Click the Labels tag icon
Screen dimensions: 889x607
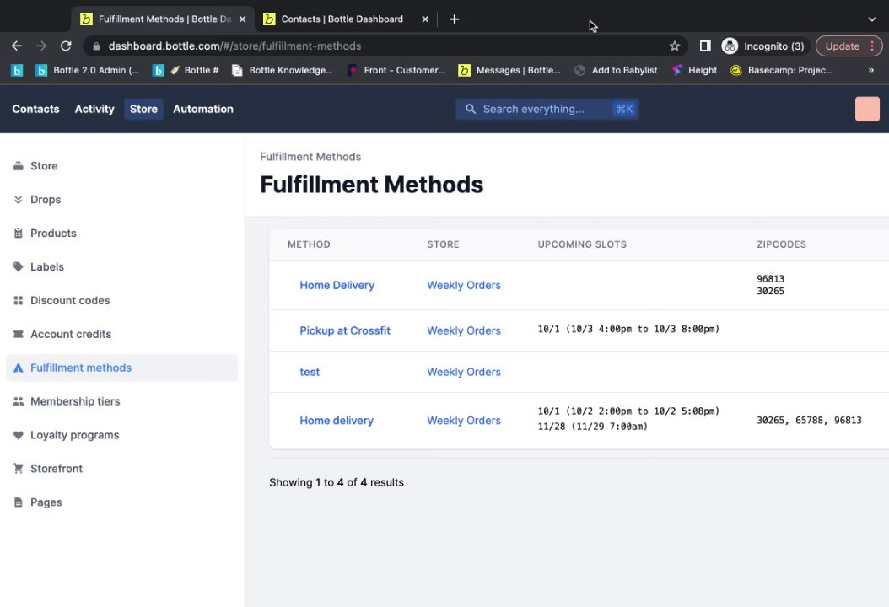(x=19, y=267)
